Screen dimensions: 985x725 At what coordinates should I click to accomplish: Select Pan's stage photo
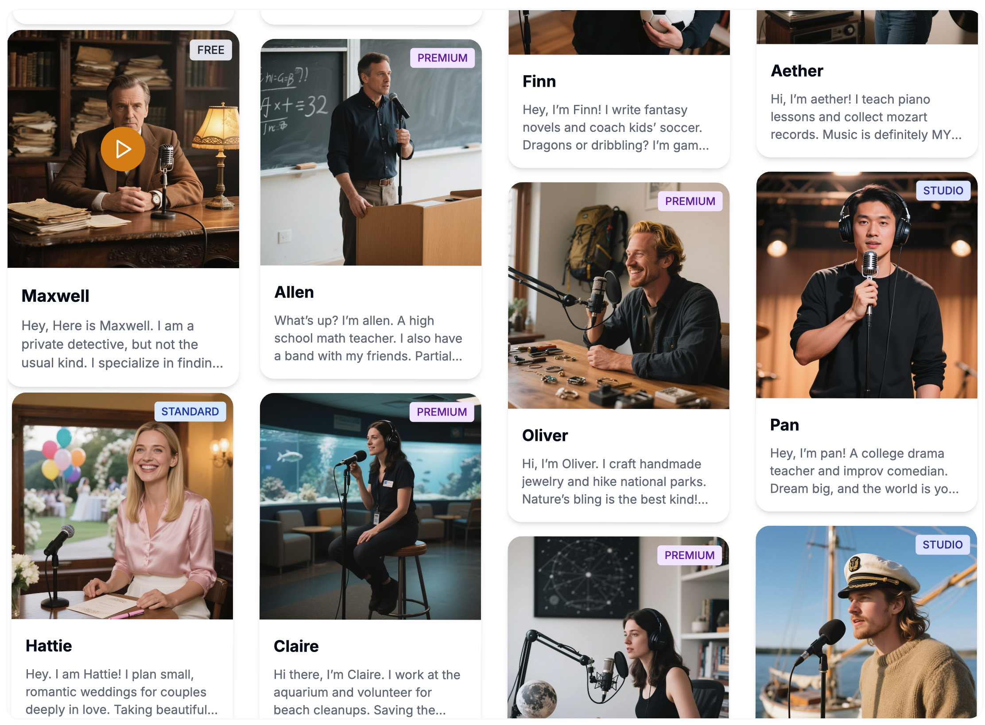point(867,285)
